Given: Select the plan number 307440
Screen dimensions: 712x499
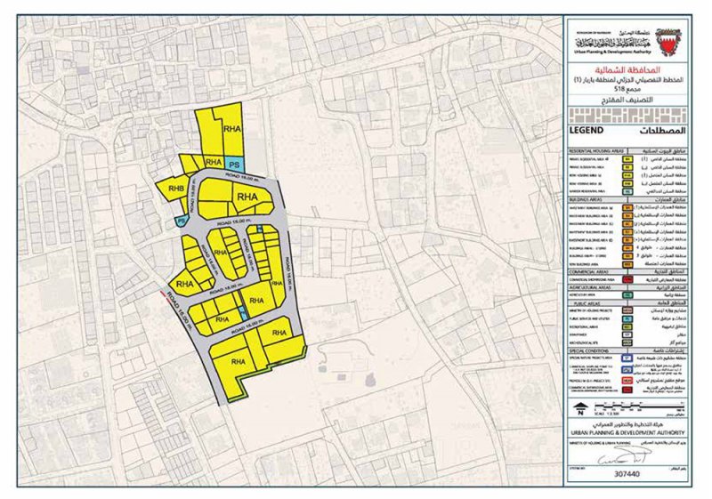Looking at the screenshot, I should (x=627, y=474).
